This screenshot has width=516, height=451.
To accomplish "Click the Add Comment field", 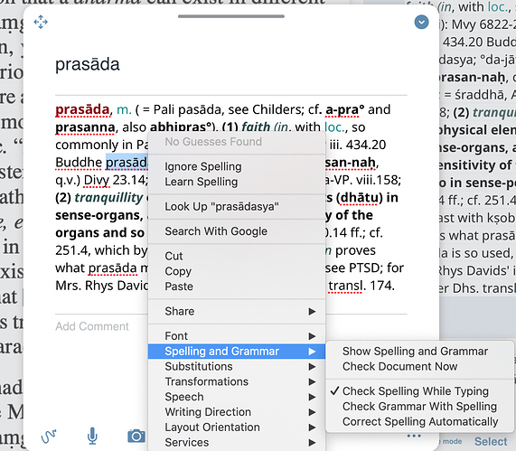I will tap(92, 326).
